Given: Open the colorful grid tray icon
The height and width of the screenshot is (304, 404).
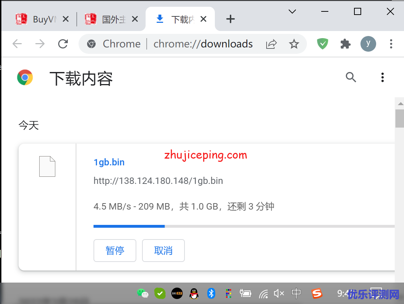Looking at the screenshot, I should [228, 293].
